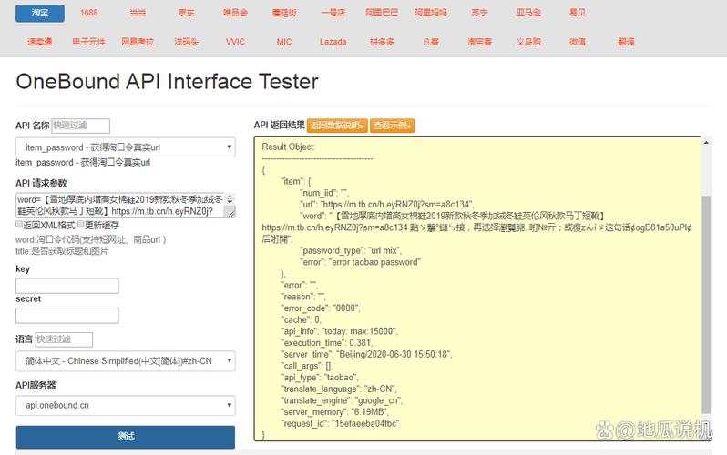The height and width of the screenshot is (455, 727).
Task: Select the 拼多多 tab
Action: (382, 42)
